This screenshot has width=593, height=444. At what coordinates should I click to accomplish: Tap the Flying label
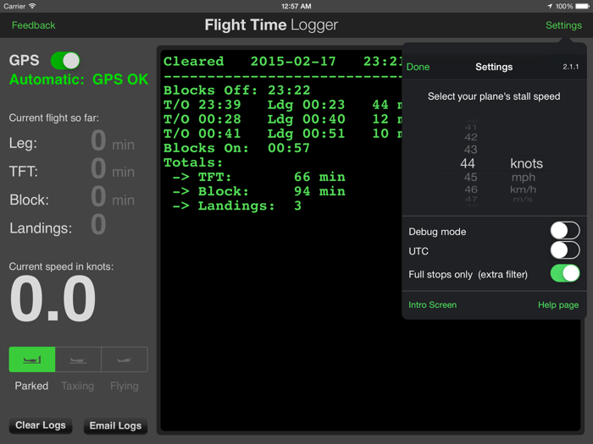pos(125,386)
